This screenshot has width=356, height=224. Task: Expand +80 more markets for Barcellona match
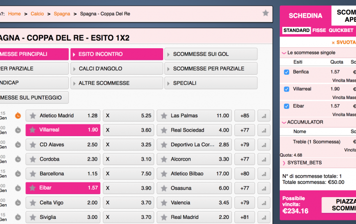(245, 174)
